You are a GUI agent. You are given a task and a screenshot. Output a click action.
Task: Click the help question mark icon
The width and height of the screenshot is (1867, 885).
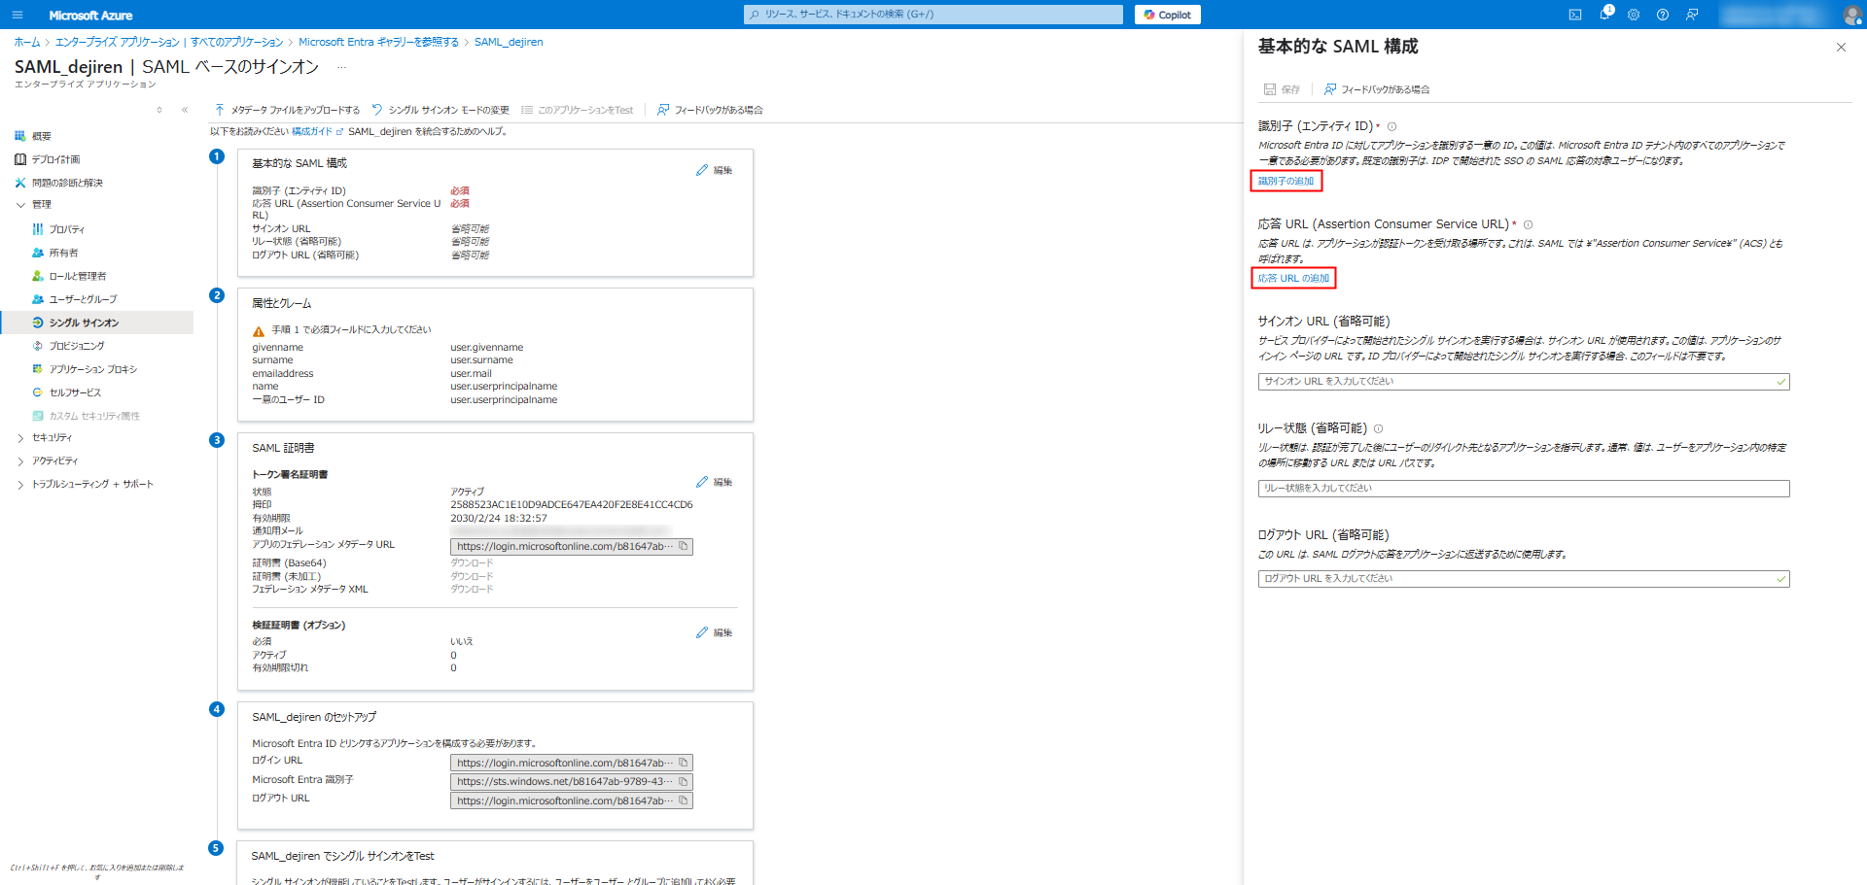[x=1663, y=15]
